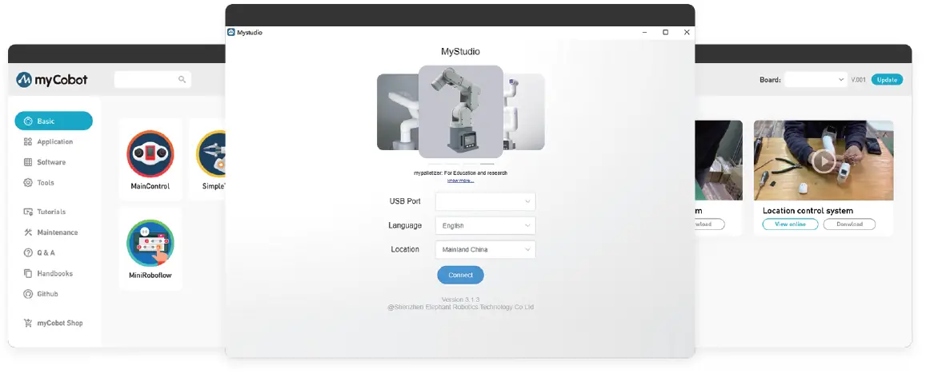
Task: Expand the Location dropdown showing Mainland China
Action: click(x=485, y=249)
